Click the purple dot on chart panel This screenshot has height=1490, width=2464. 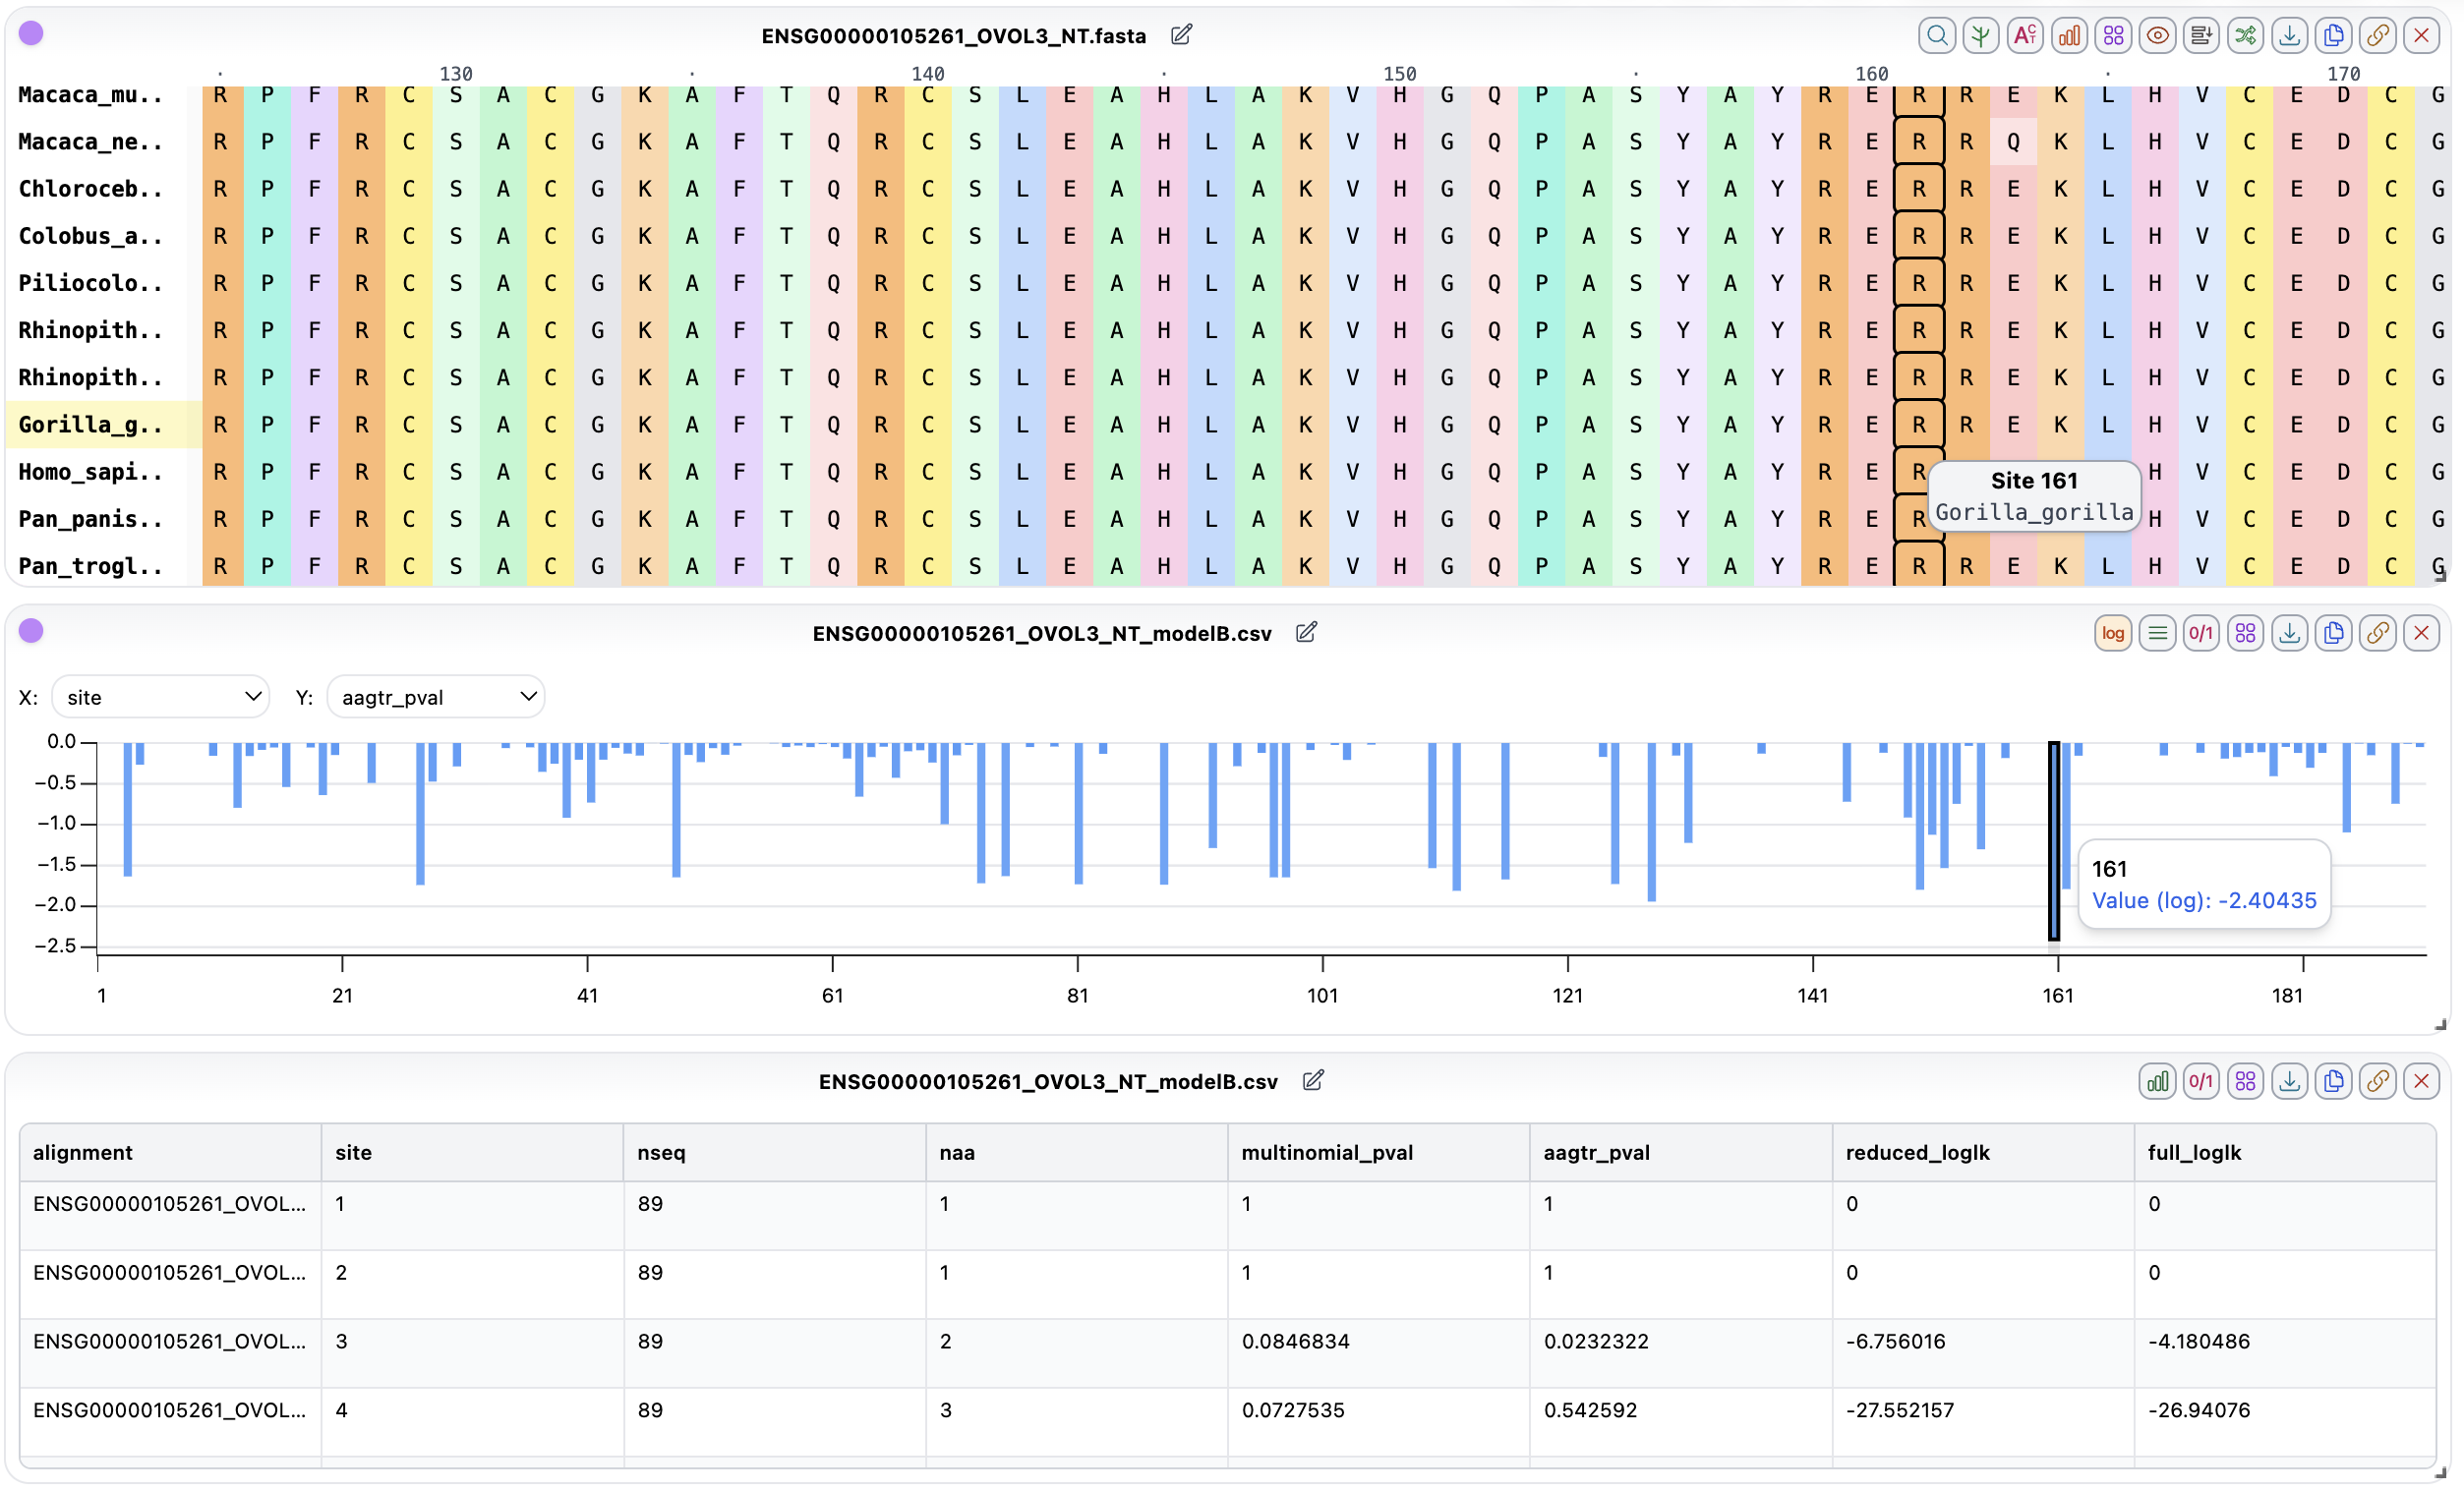pyautogui.click(x=31, y=631)
